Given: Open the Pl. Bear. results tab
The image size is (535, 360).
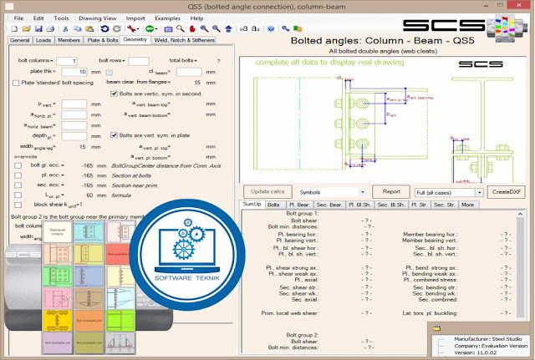Looking at the screenshot, I should (299, 205).
